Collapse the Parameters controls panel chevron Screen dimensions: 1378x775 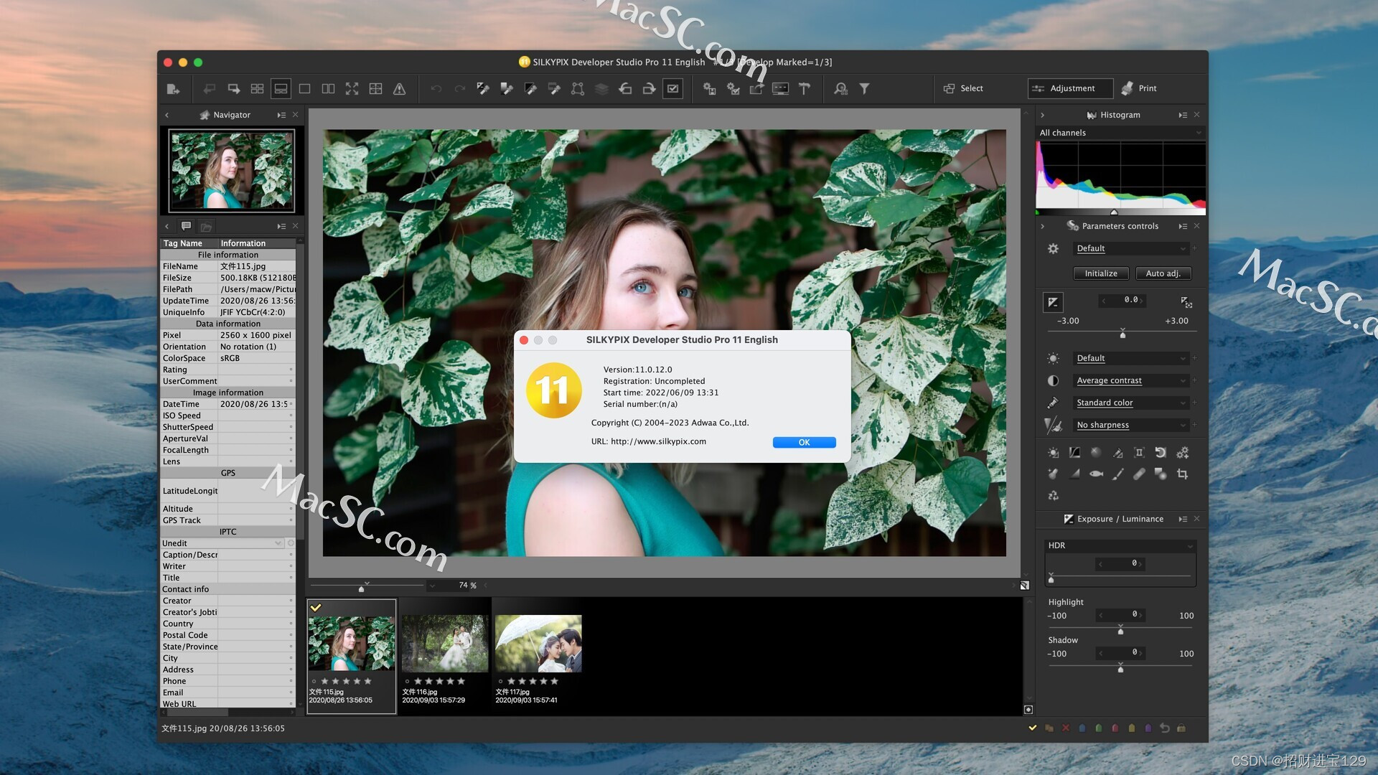(1043, 226)
